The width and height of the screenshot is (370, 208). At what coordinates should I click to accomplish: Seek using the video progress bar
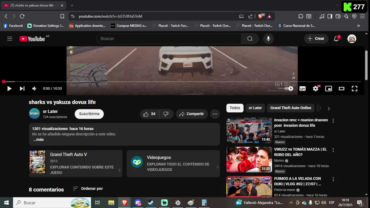pyautogui.click(x=182, y=82)
